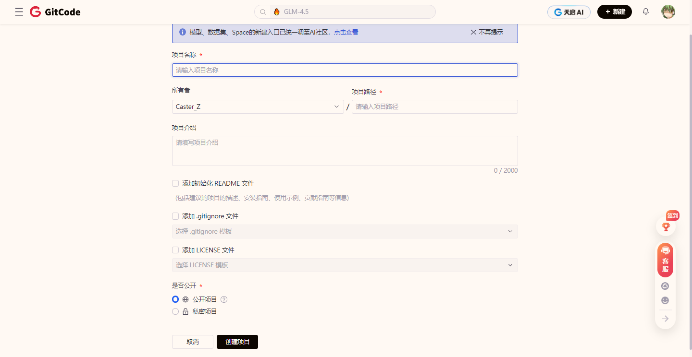Screen dimensions: 692x357
Task: Click 取消 to cancel
Action: [x=192, y=342]
